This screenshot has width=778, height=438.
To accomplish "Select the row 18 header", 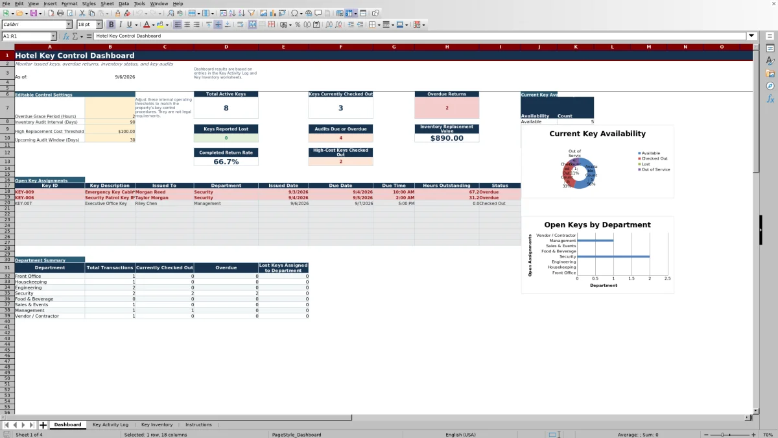I will point(7,192).
